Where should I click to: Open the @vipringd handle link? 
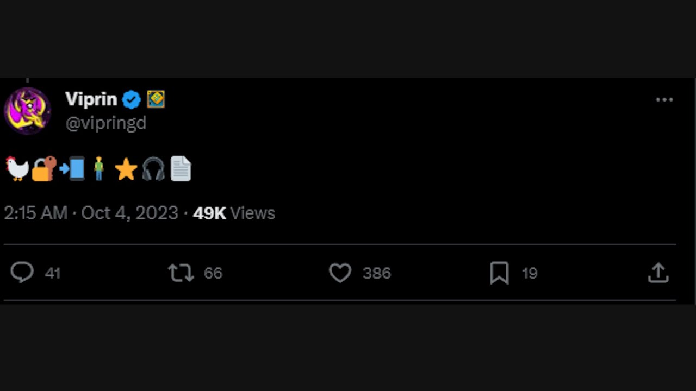(106, 123)
